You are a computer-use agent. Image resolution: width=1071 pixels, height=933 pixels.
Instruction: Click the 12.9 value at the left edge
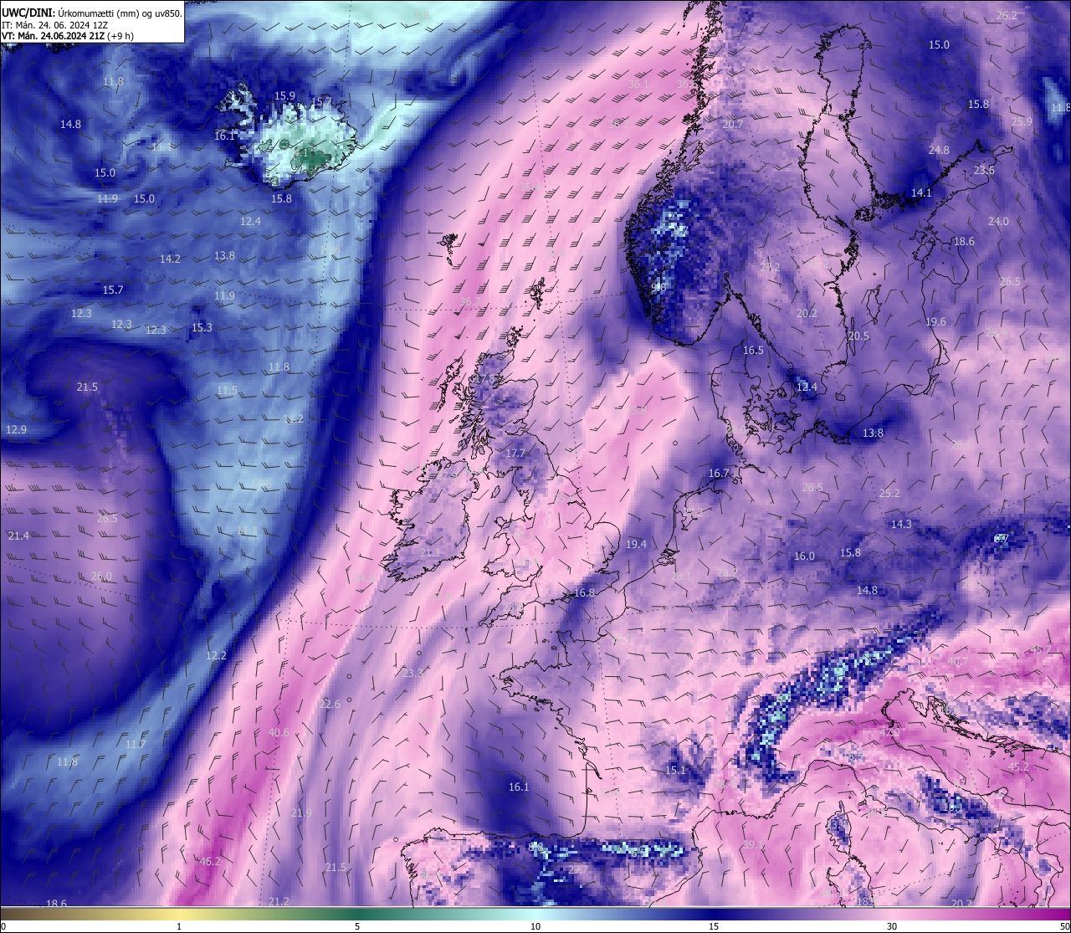tap(16, 430)
